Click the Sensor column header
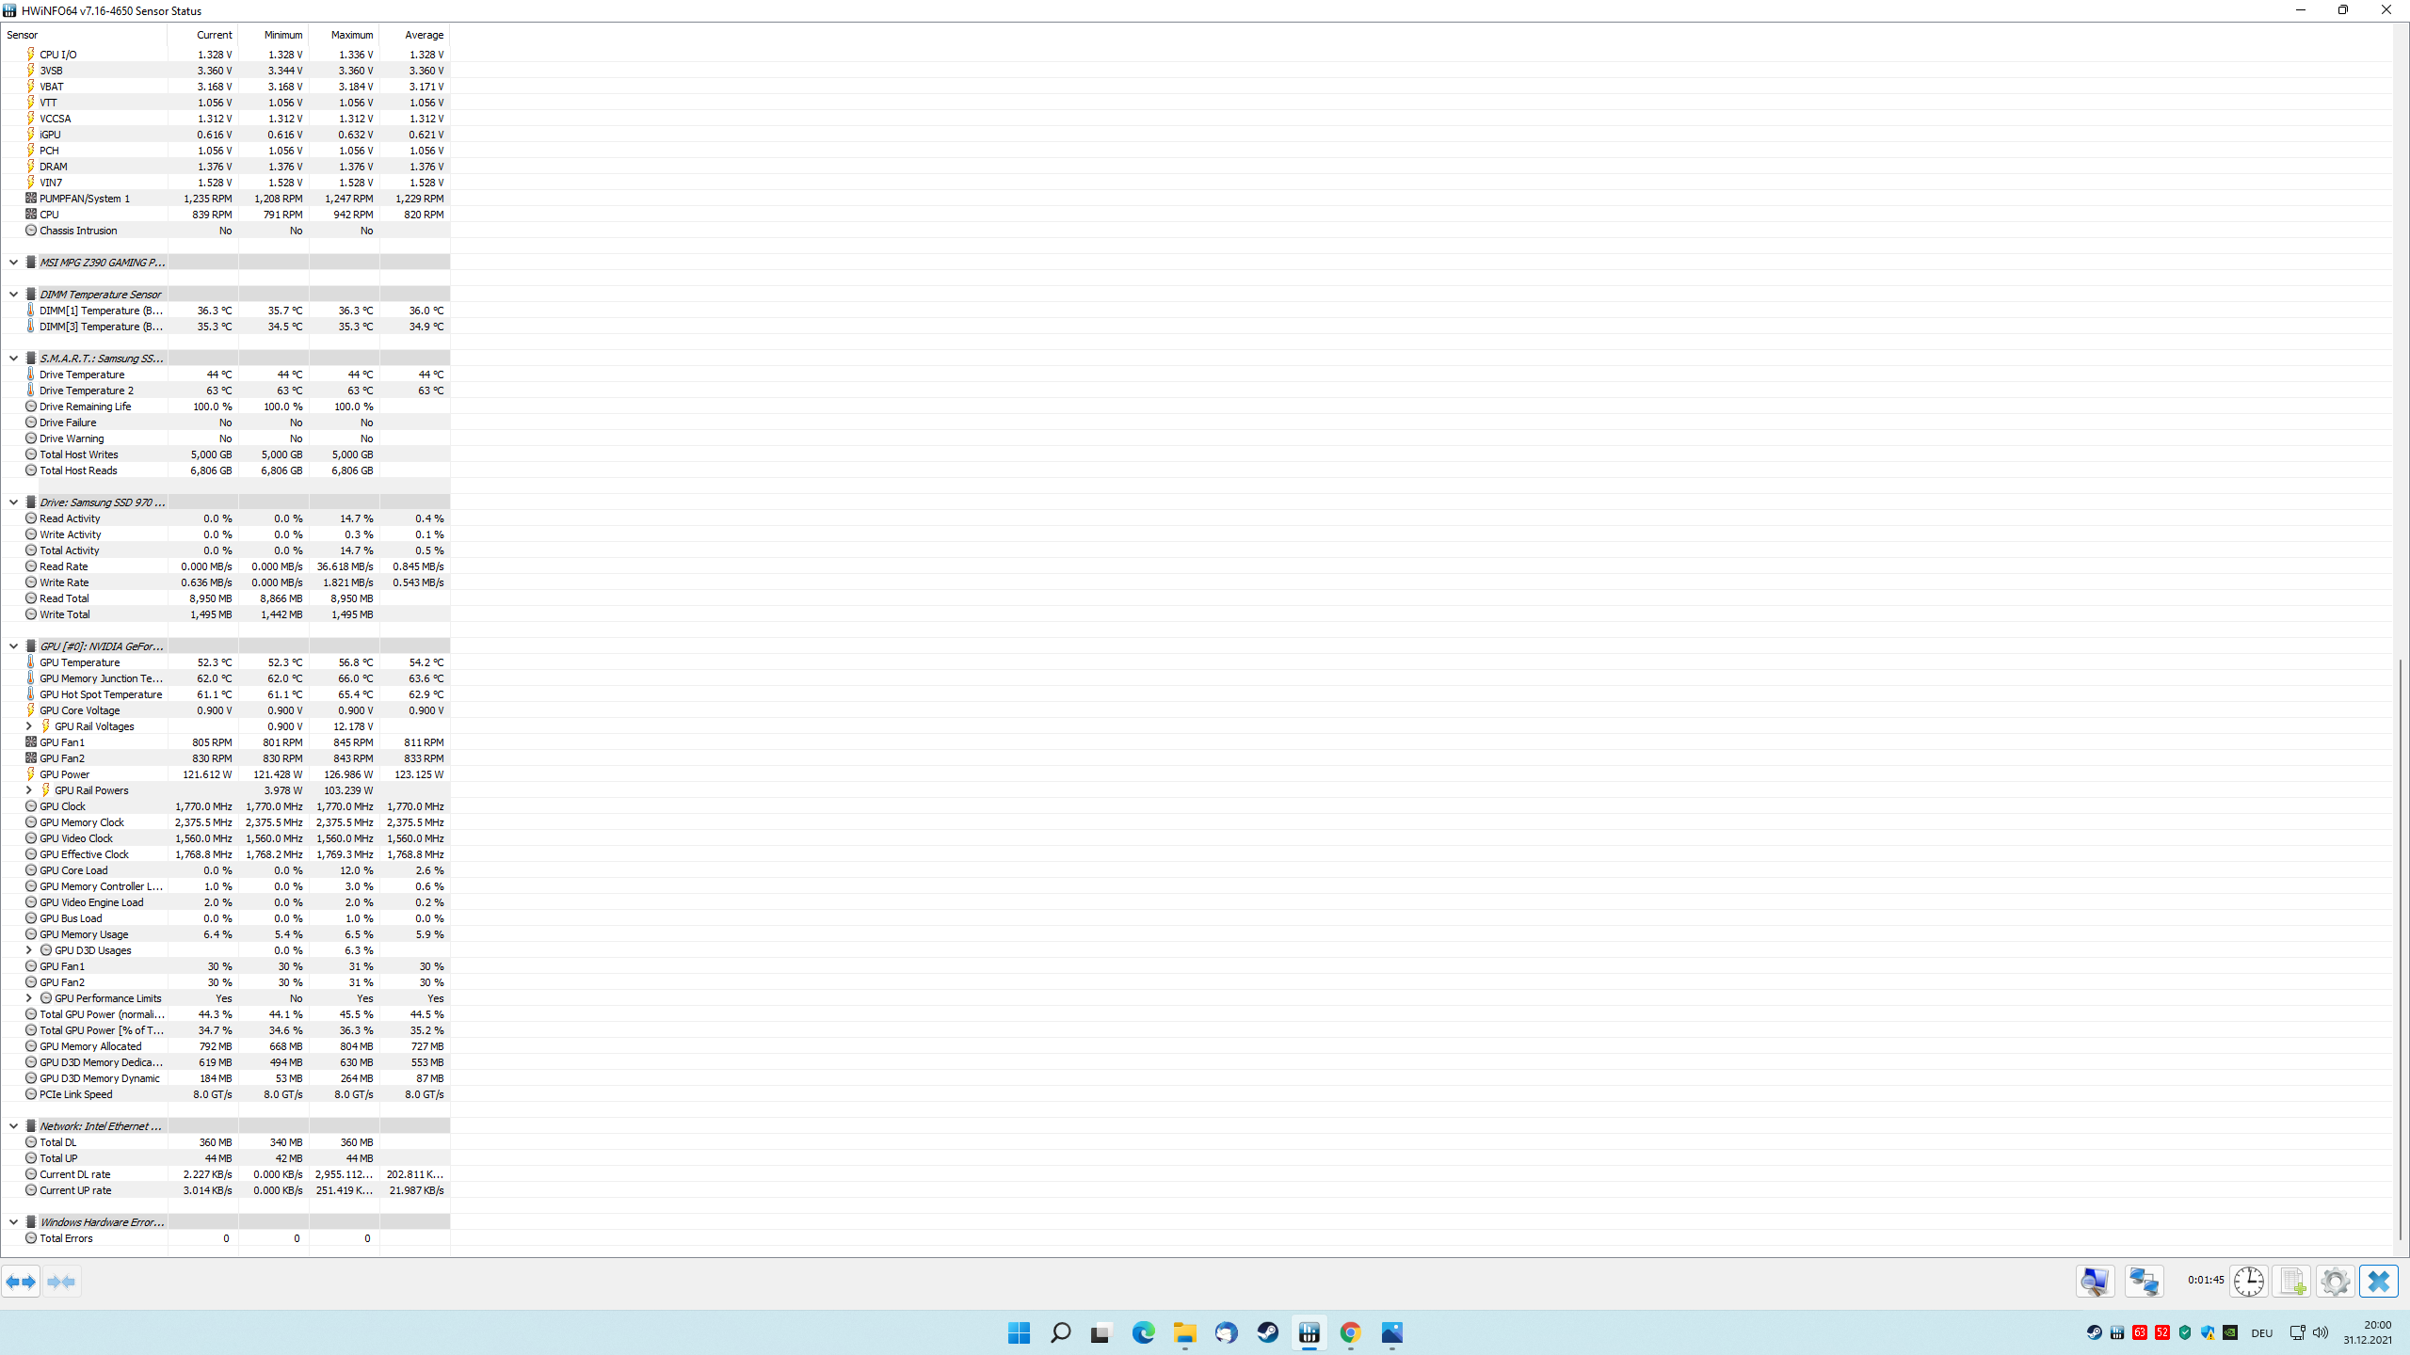Image resolution: width=2410 pixels, height=1355 pixels. 23,35
